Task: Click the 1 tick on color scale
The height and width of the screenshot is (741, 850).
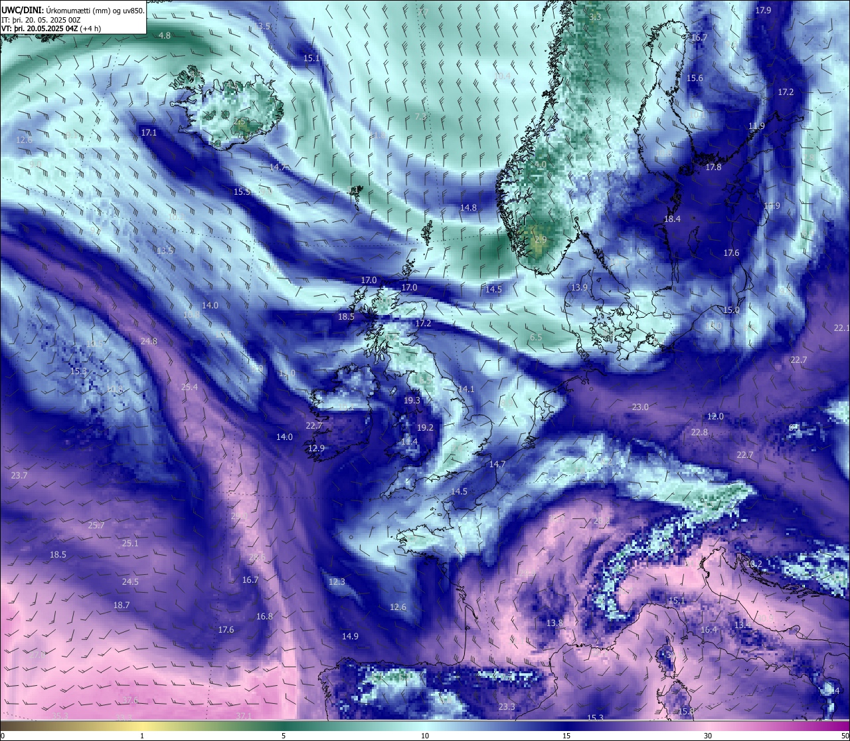Action: 142,735
